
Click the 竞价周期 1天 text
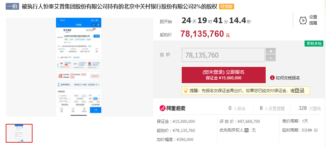pos(295,121)
